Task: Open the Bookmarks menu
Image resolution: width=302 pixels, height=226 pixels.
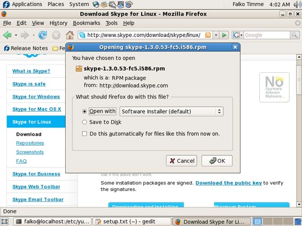Action: (x=86, y=23)
